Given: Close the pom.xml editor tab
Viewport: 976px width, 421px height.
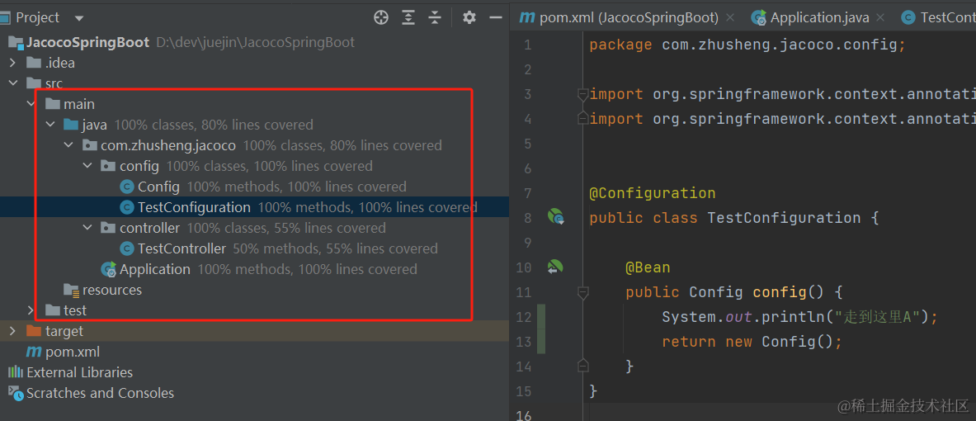Looking at the screenshot, I should point(731,17).
